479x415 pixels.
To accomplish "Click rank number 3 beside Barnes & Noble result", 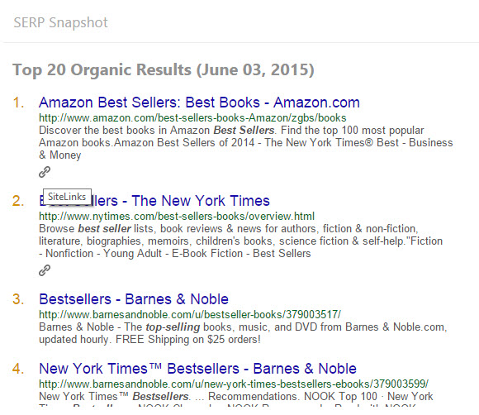I will click(18, 299).
